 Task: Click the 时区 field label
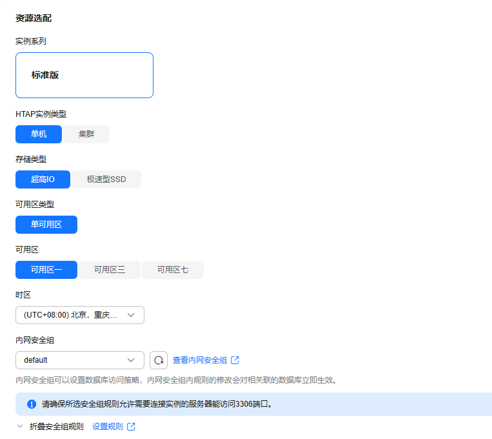(x=23, y=295)
